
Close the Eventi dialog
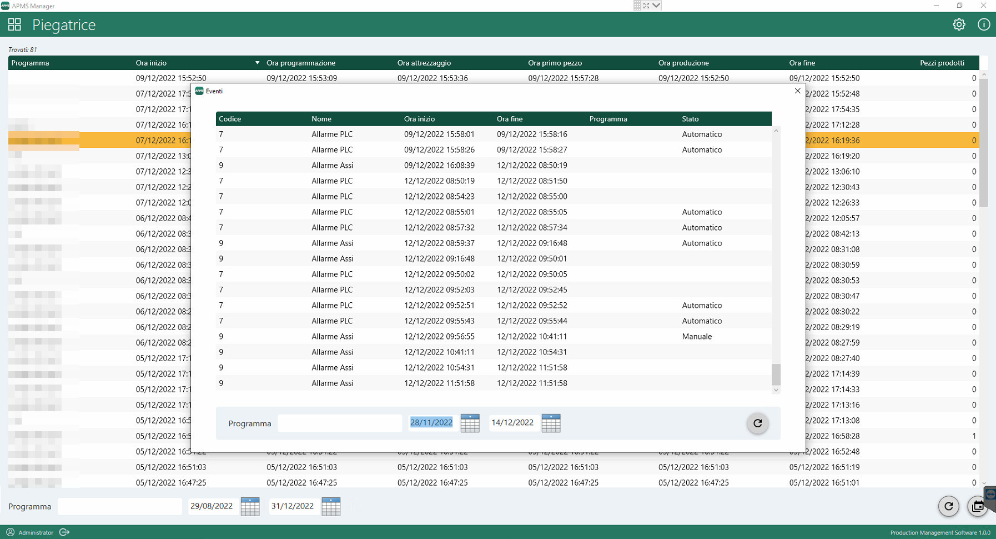(x=797, y=91)
